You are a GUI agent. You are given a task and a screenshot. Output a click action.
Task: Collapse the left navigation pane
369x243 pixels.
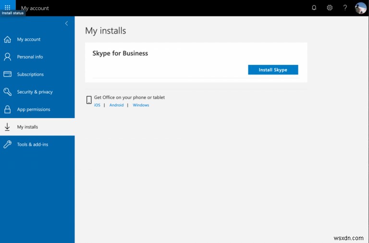67,23
